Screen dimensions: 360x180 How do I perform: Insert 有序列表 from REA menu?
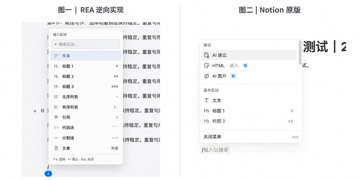click(x=85, y=107)
